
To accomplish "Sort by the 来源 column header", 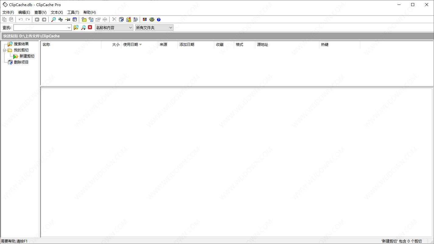I will (168, 45).
